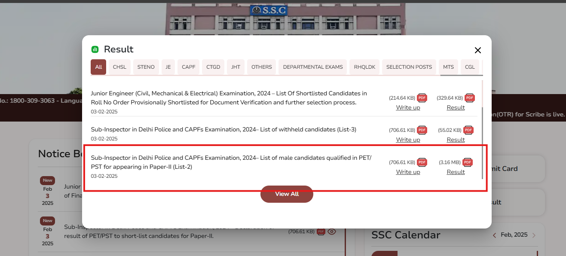566x256 pixels.
Task: Switch to the CHSL results tab
Action: (119, 67)
